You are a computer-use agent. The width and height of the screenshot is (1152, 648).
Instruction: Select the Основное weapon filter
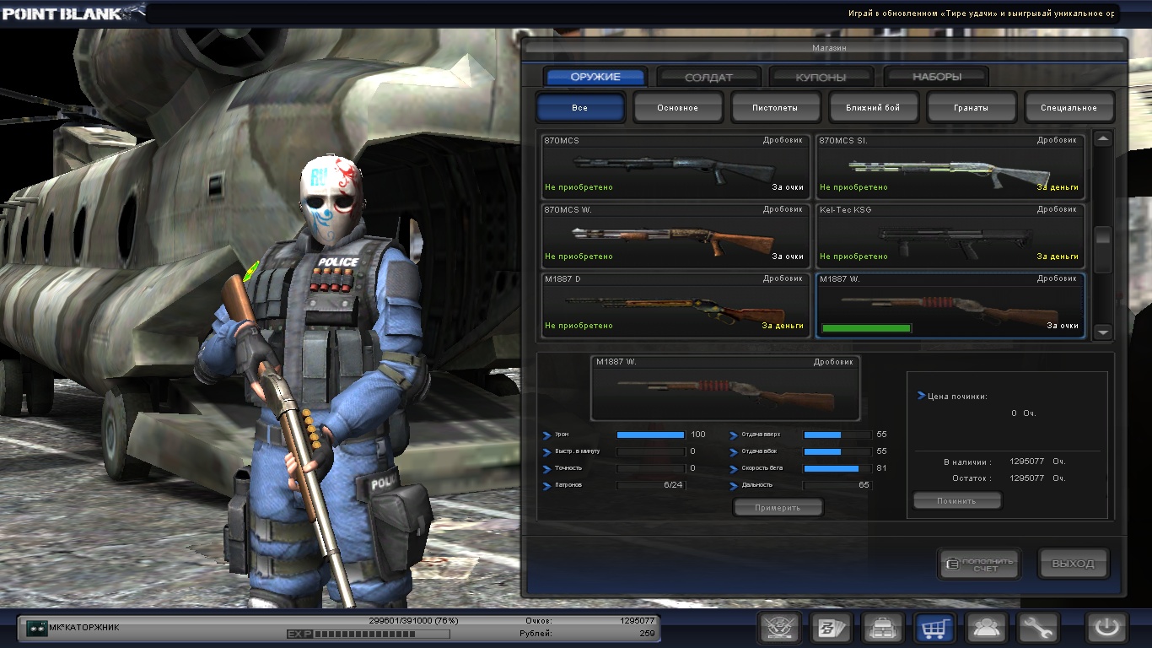tap(678, 108)
